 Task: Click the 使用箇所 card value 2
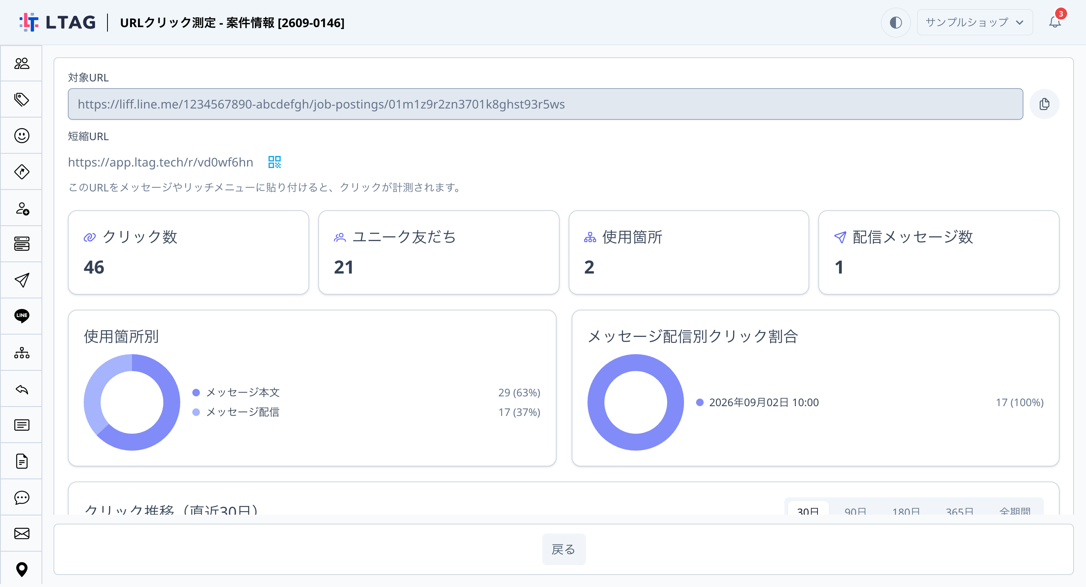pos(589,268)
